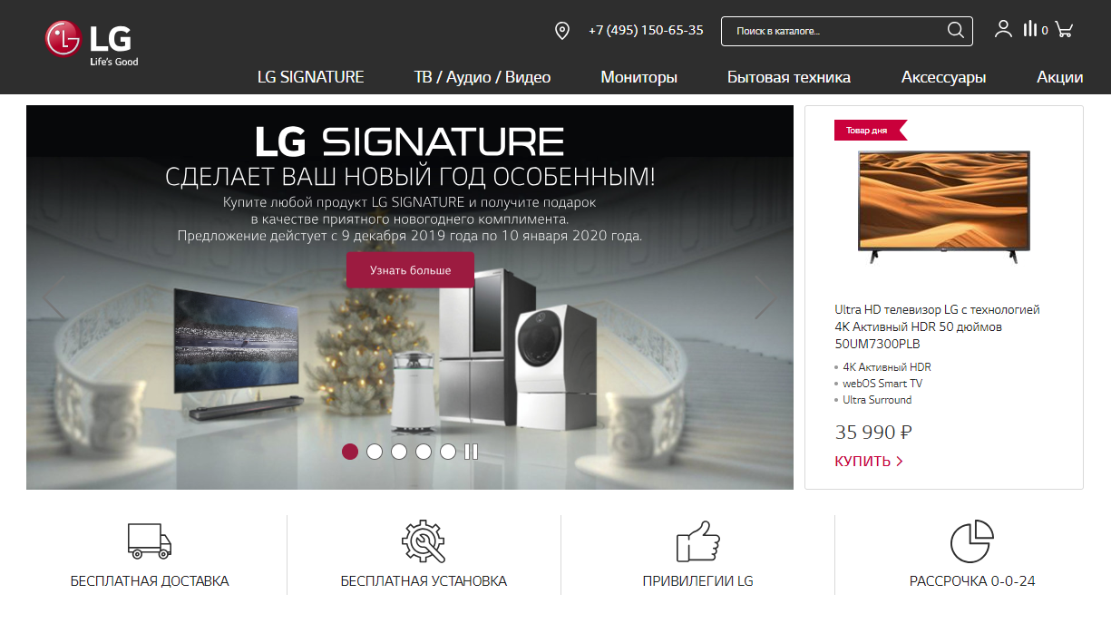Open the shopping cart icon
This screenshot has width=1111, height=633.
(1065, 30)
